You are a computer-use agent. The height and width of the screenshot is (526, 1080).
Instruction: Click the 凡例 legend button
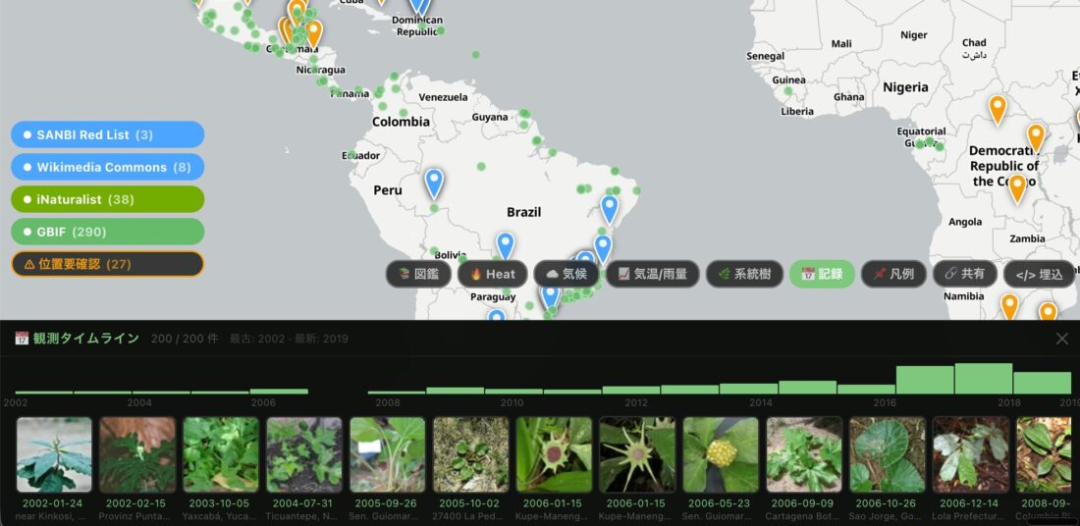pos(892,274)
